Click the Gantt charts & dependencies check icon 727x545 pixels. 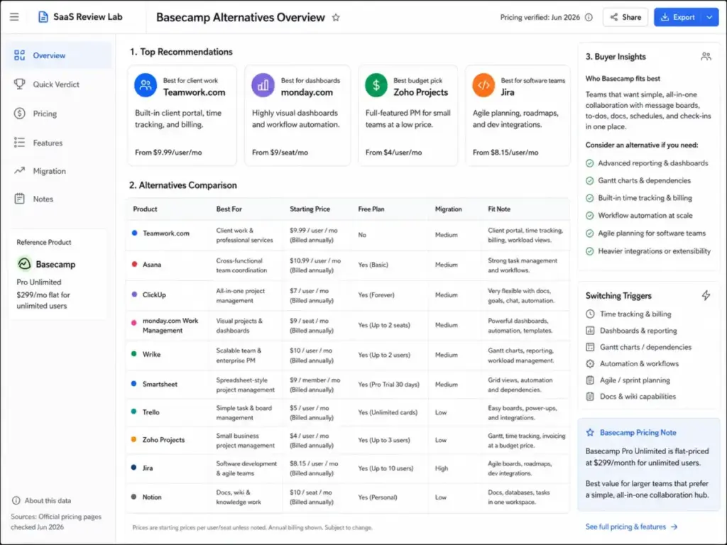coord(589,181)
